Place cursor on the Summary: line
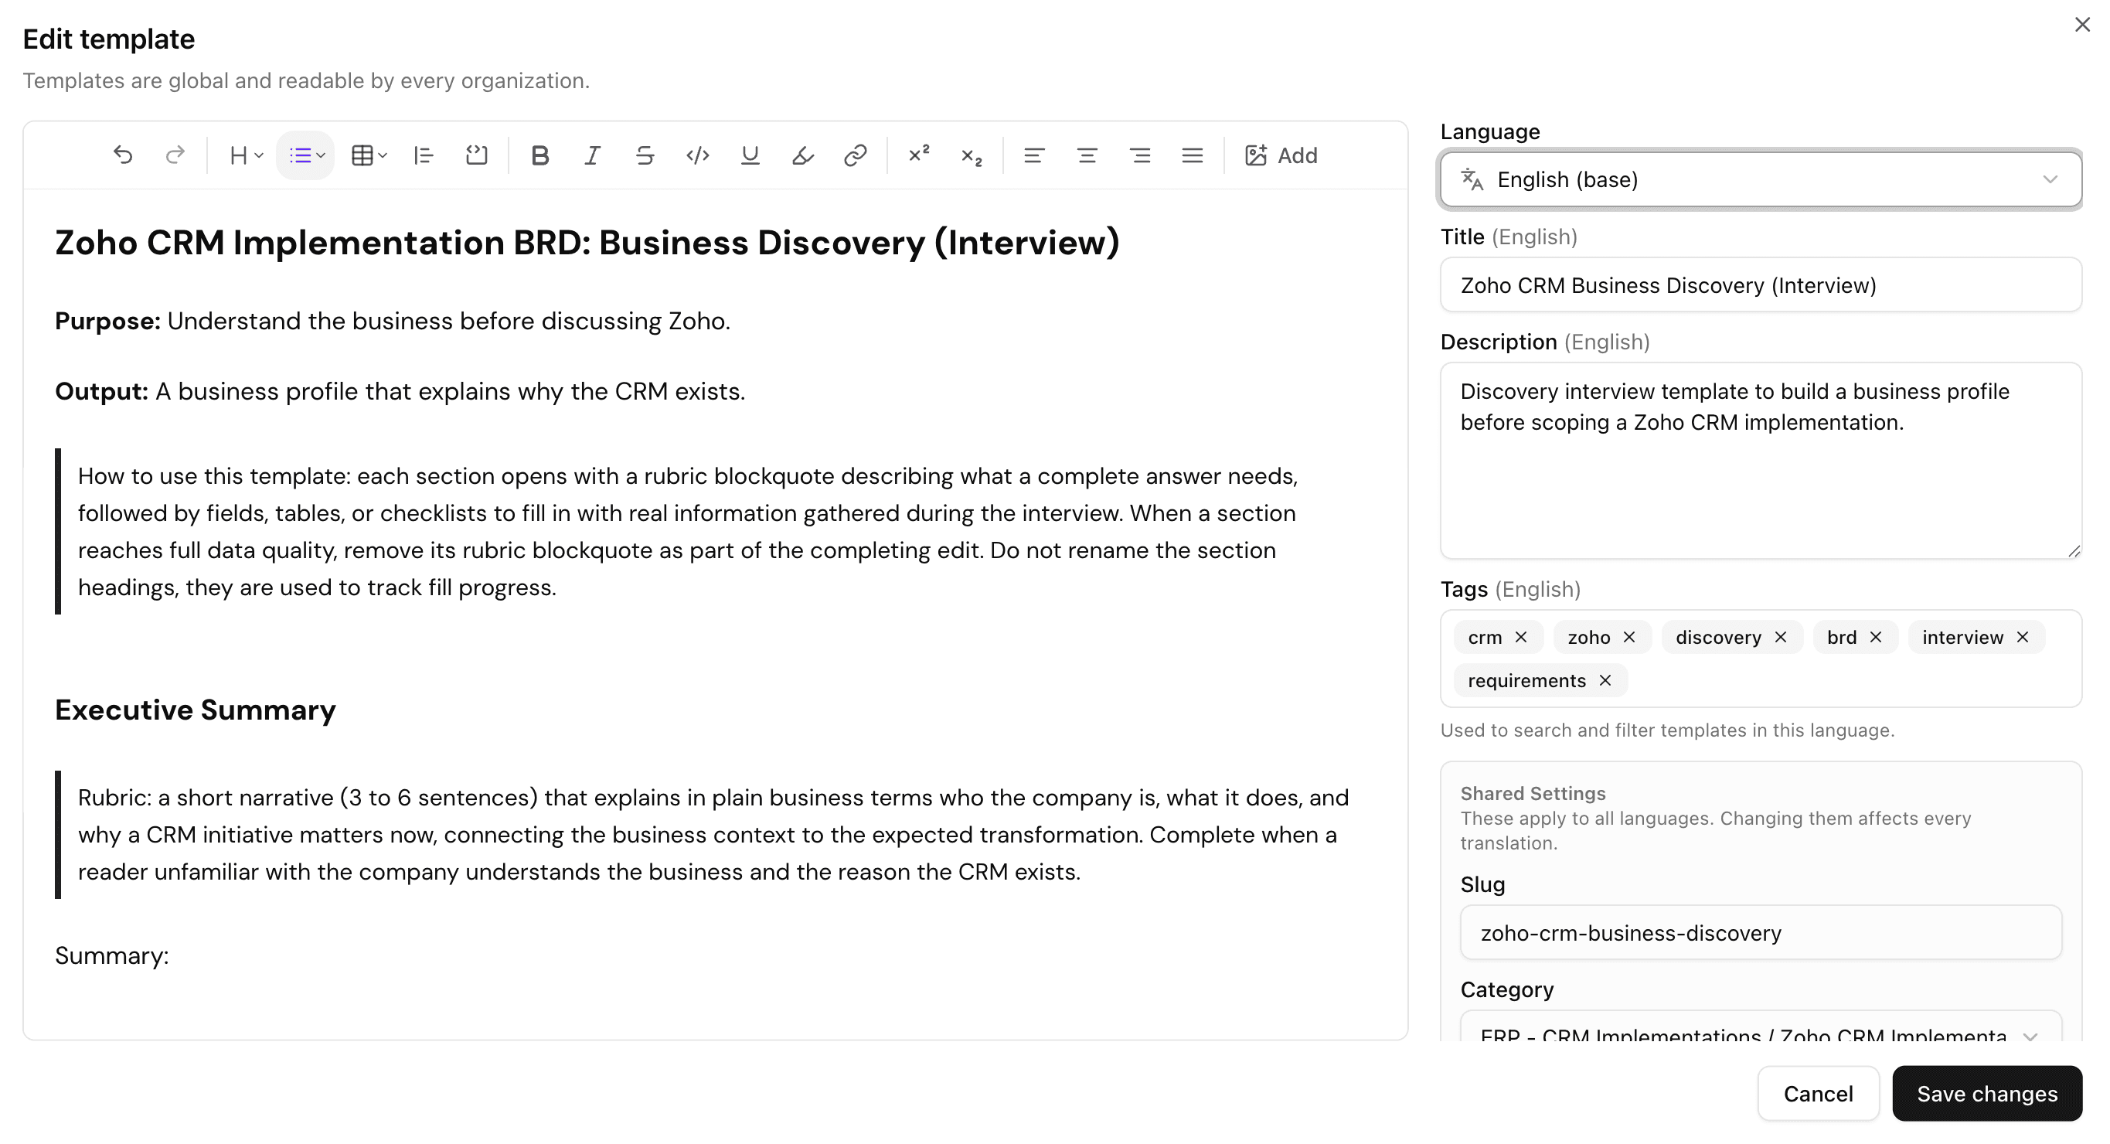Image resolution: width=2110 pixels, height=1144 pixels. [x=112, y=955]
